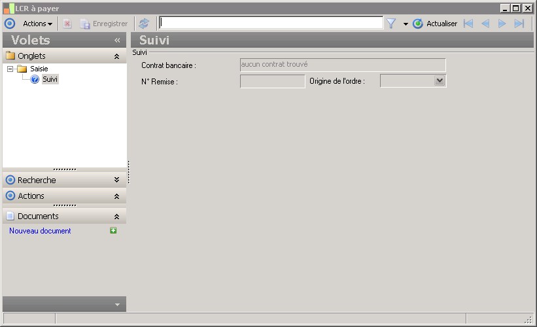Open the Origine de l'ordre dropdown

(x=440, y=81)
